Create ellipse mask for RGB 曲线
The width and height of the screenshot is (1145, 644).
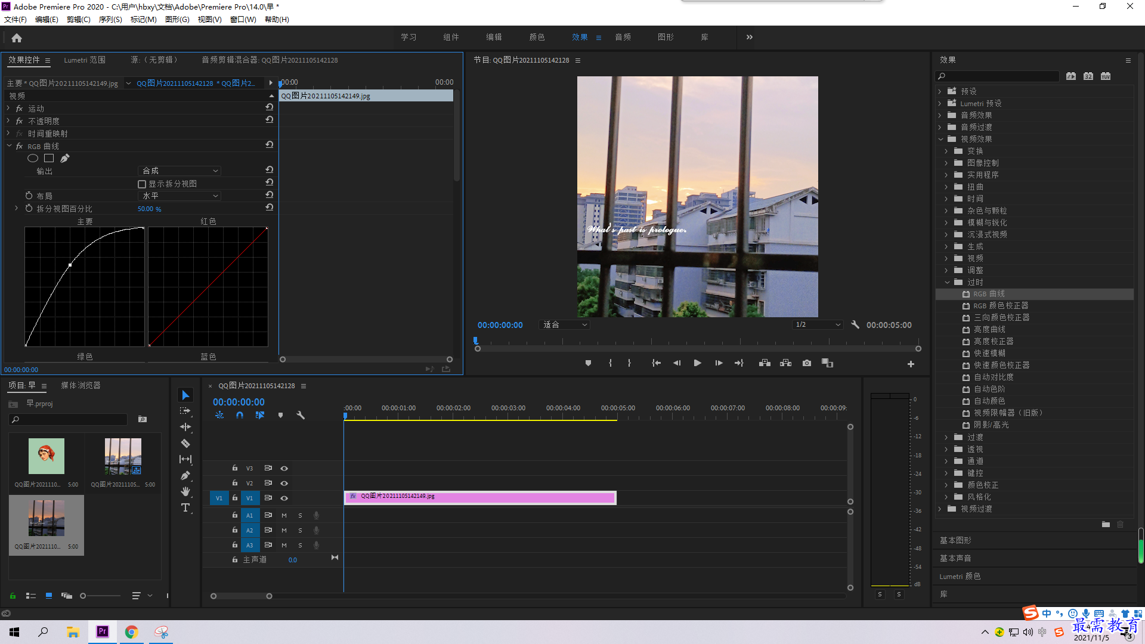click(33, 158)
